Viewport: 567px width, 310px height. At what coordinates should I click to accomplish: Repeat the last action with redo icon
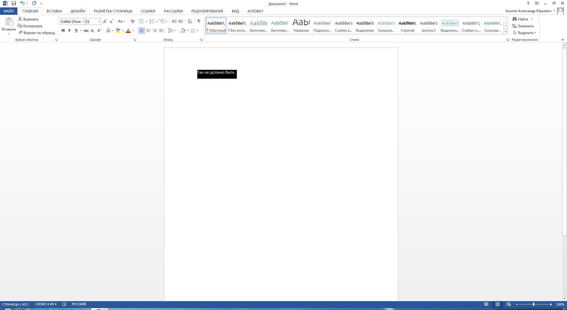(34, 3)
